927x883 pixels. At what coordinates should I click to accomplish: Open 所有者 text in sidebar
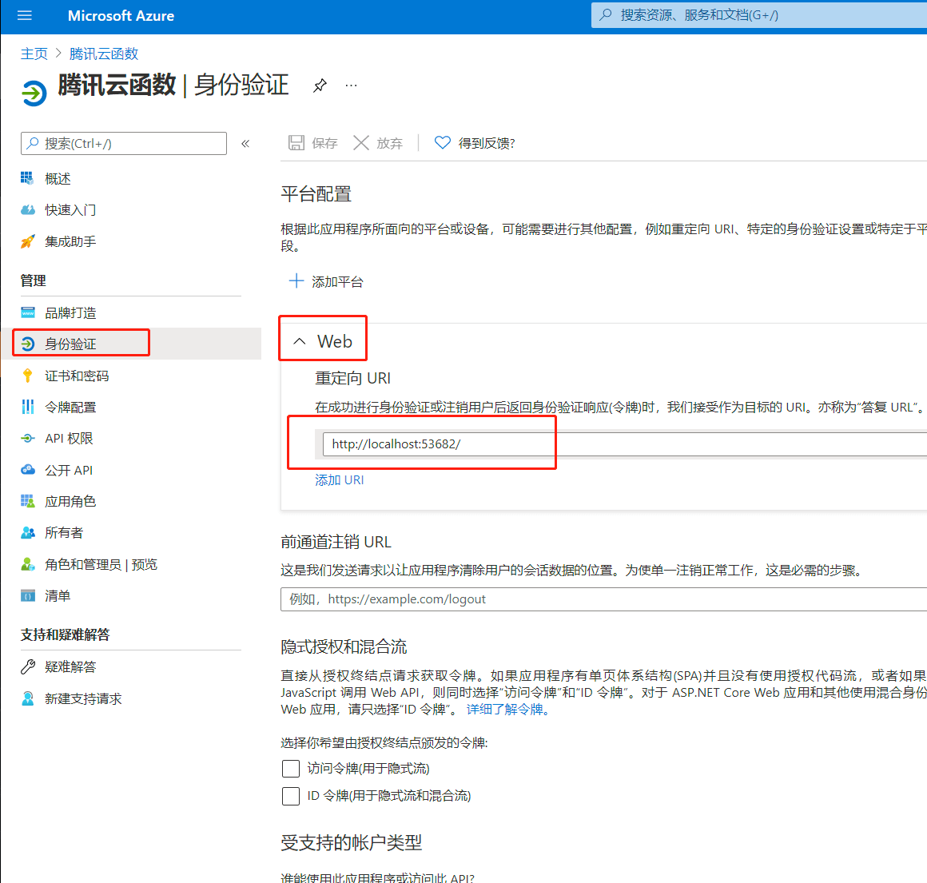point(64,533)
